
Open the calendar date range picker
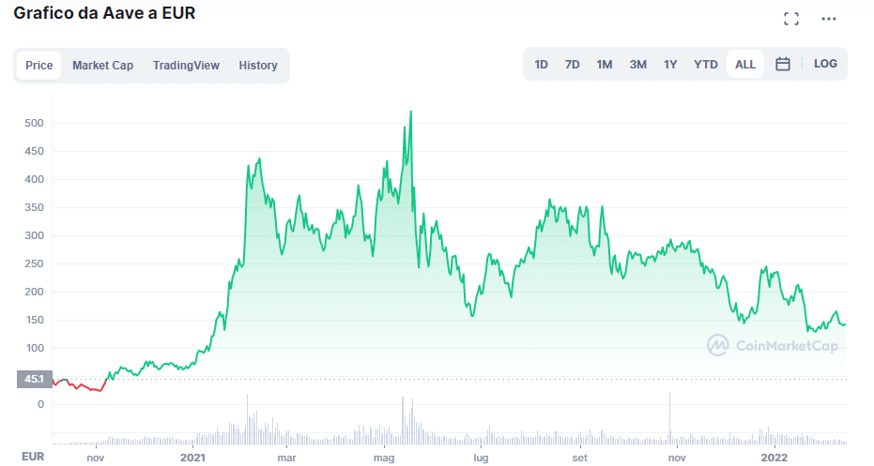point(783,64)
